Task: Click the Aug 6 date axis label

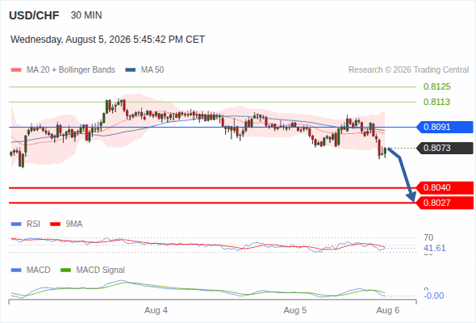Action: (388, 310)
